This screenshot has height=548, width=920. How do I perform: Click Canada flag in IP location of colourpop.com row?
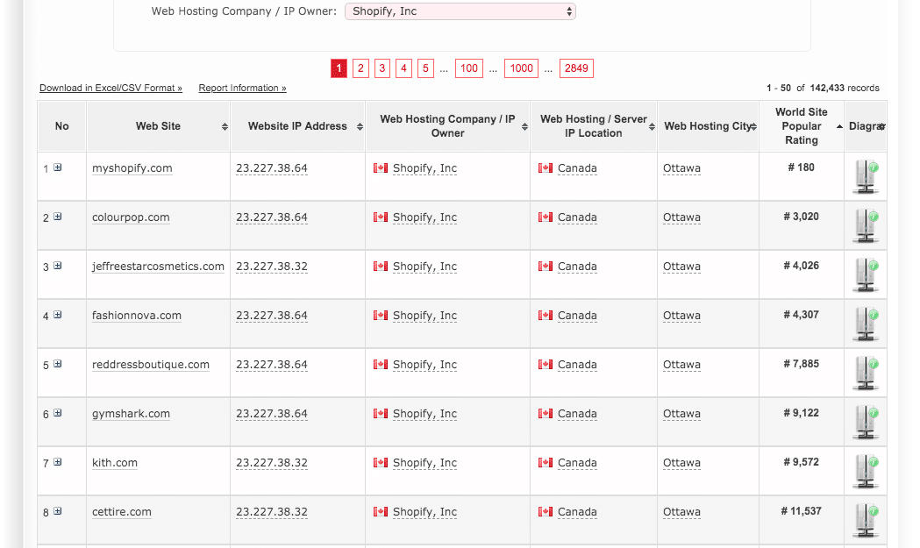click(x=546, y=217)
